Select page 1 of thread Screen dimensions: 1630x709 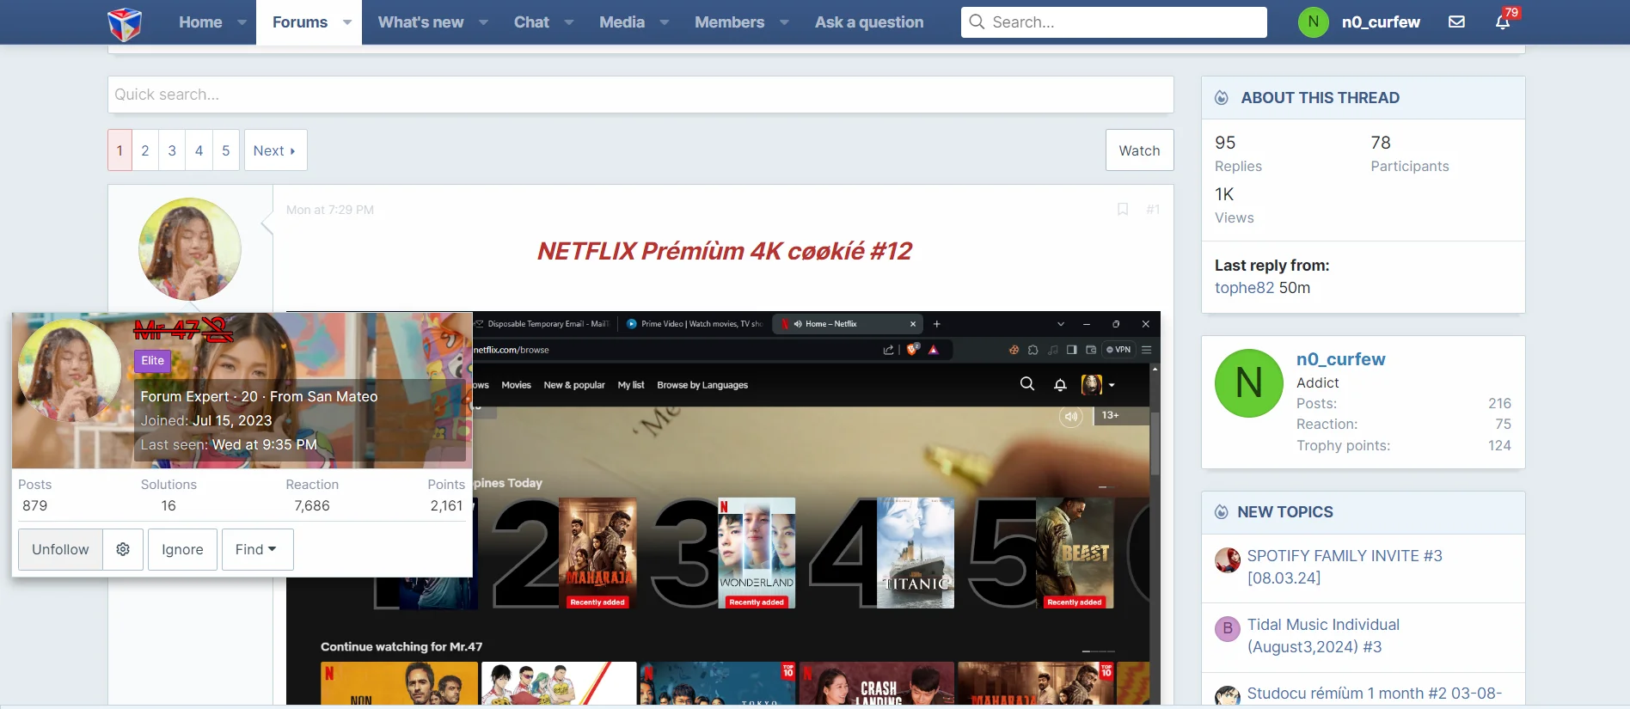tap(119, 150)
